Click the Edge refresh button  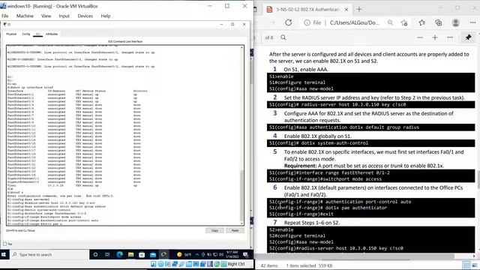[x=288, y=22]
